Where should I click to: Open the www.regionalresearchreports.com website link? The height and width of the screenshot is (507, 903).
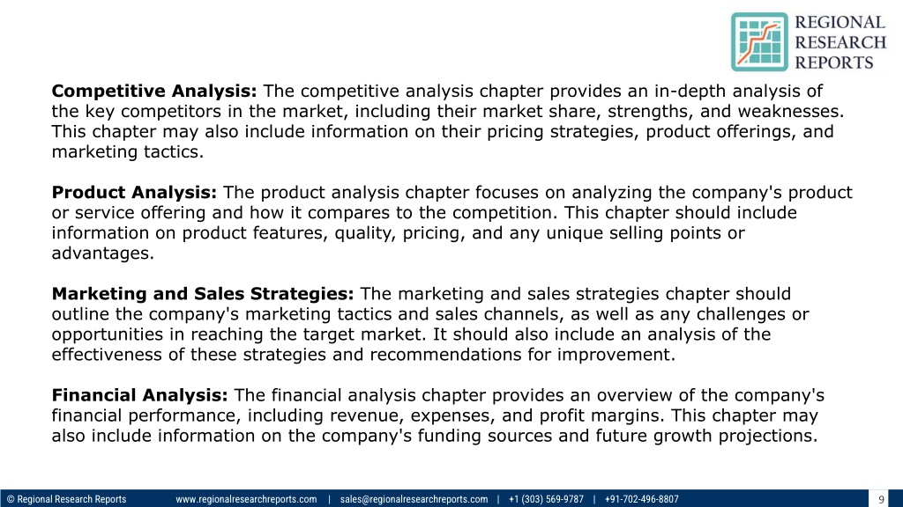click(246, 499)
